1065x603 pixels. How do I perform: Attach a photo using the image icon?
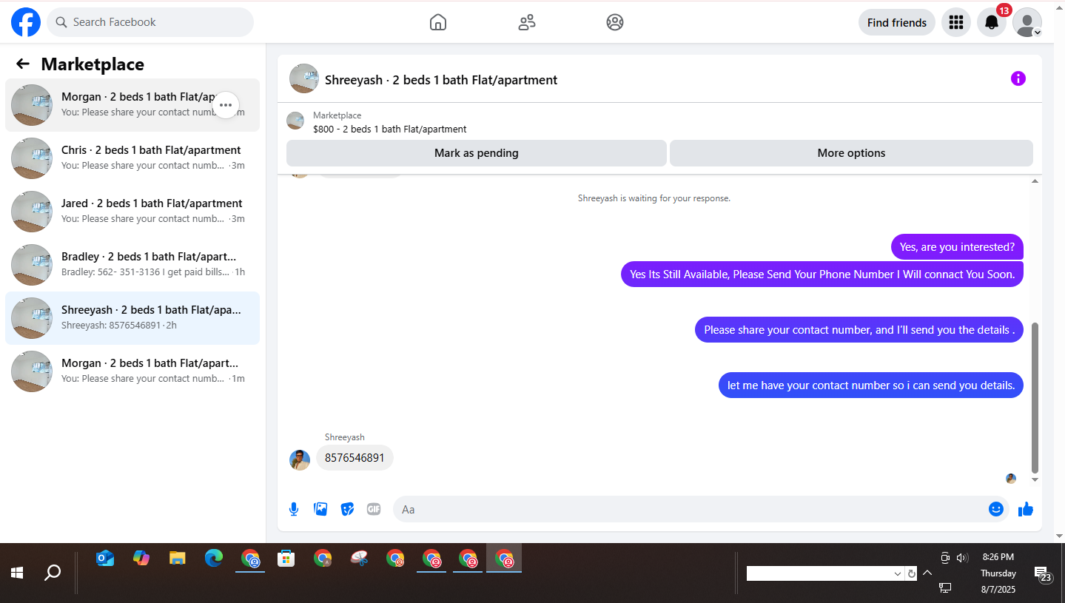(320, 509)
